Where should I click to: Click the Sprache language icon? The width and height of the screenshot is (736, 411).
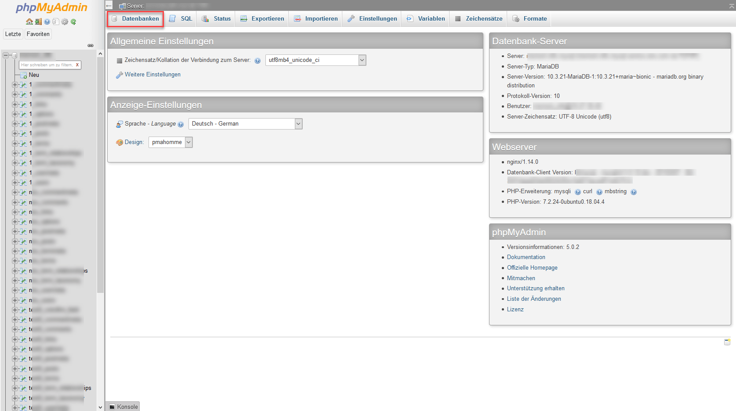[120, 124]
